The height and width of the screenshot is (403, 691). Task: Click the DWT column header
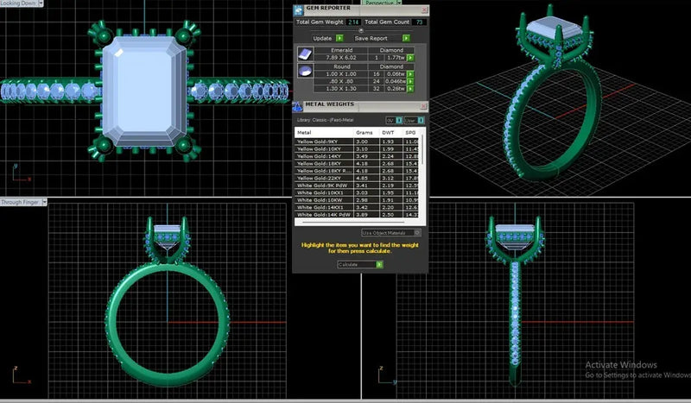click(x=390, y=133)
